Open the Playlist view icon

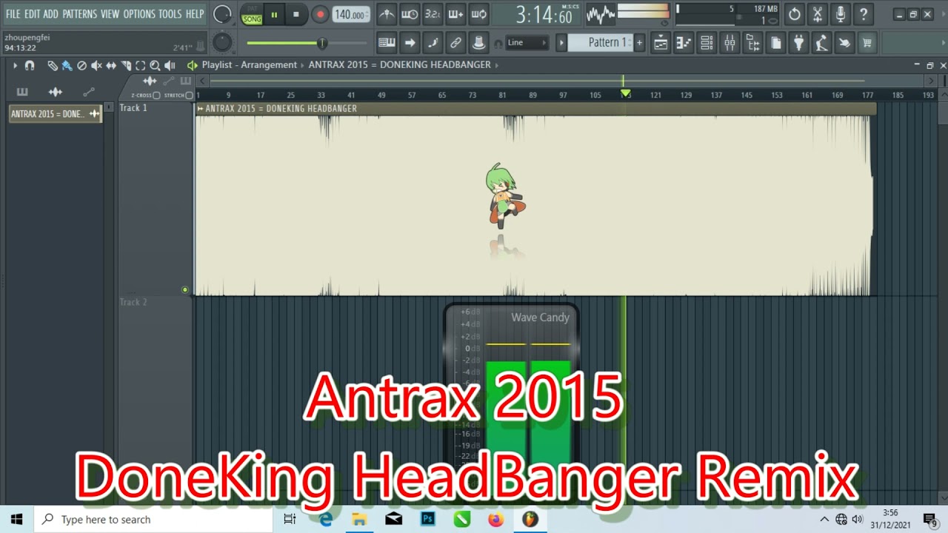[661, 43]
